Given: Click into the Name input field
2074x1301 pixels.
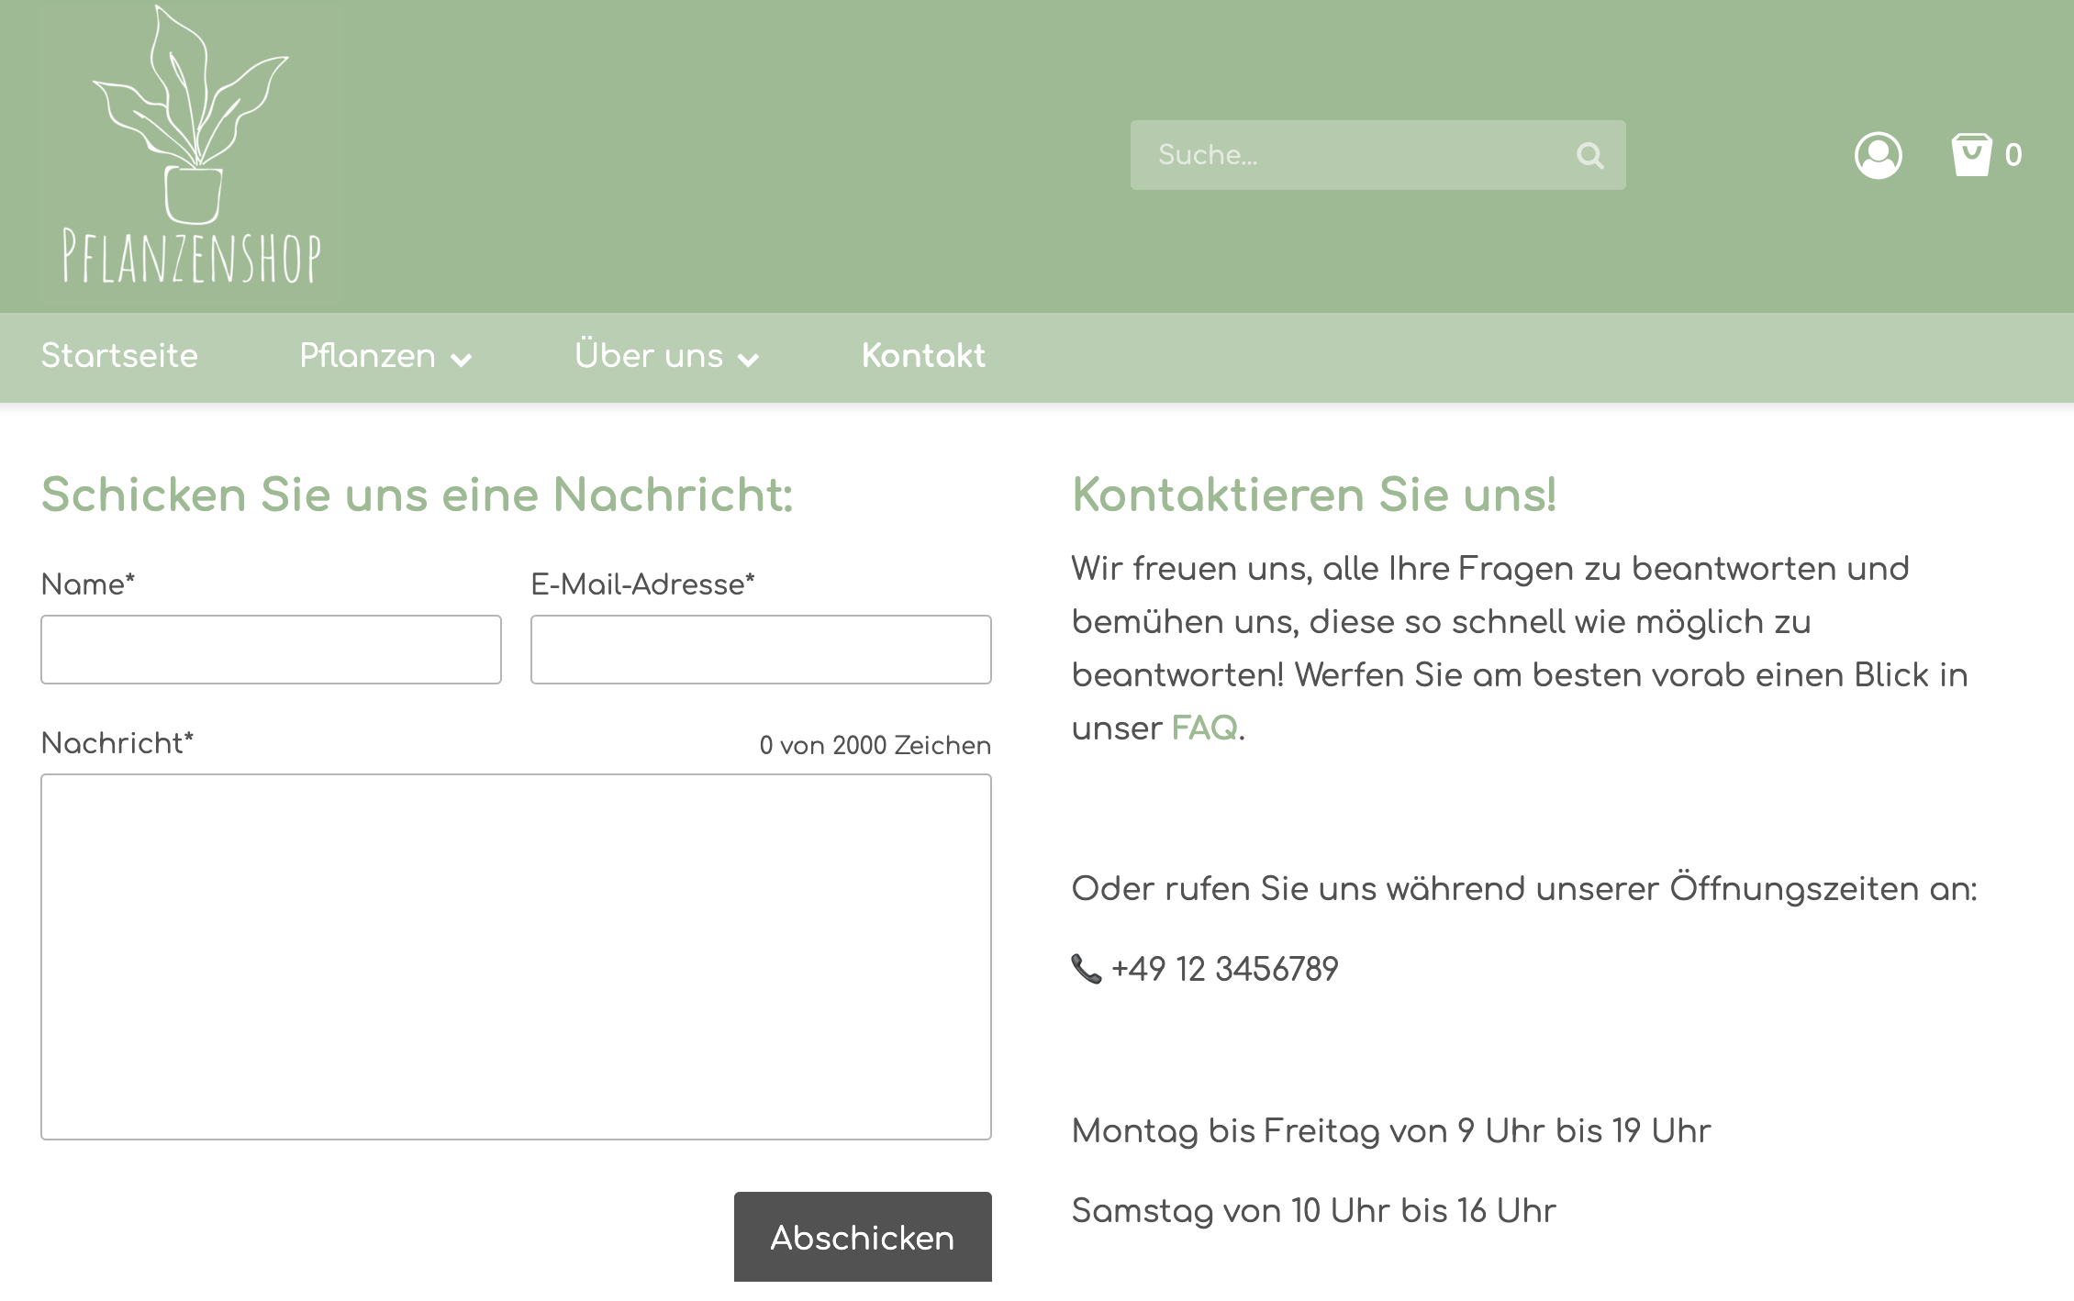Looking at the screenshot, I should click(x=271, y=649).
